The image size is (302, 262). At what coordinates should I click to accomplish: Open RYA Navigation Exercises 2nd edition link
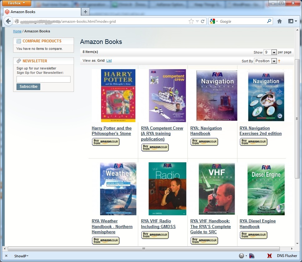point(261,131)
